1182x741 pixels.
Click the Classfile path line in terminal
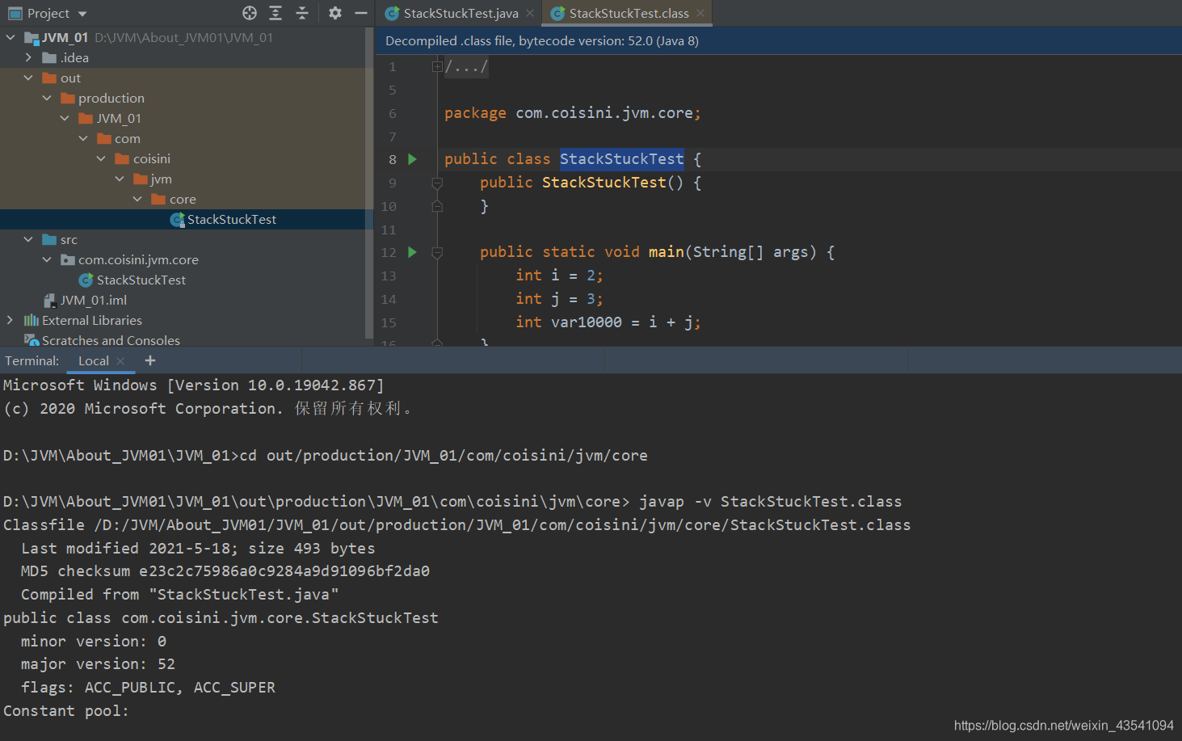[457, 525]
